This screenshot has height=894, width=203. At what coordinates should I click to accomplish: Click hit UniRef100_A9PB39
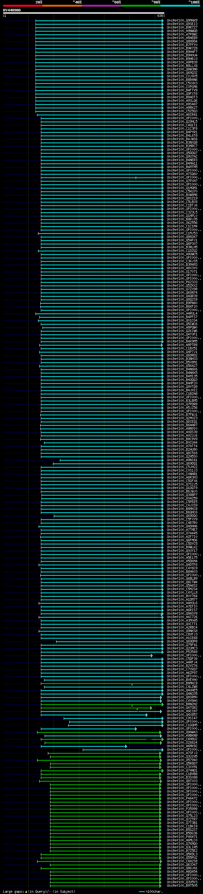point(182,62)
